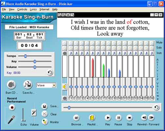The image size is (165, 131).
Task: Pause the song playback
Action: coord(118,118)
